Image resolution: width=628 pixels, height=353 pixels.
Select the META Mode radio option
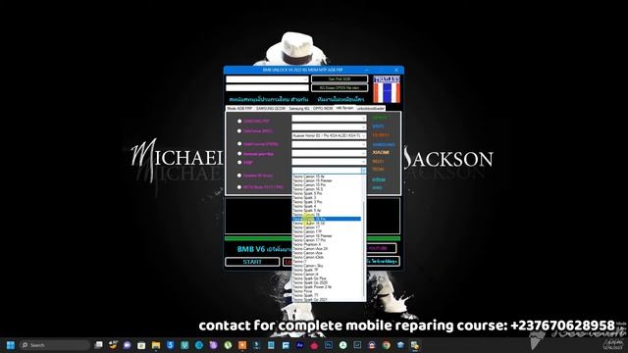(x=239, y=187)
